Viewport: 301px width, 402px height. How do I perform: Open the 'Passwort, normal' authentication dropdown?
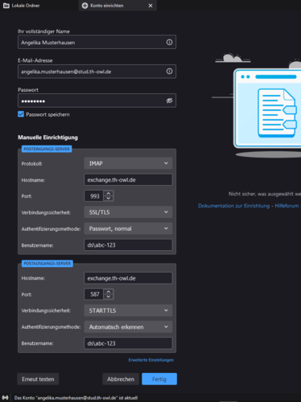(128, 228)
